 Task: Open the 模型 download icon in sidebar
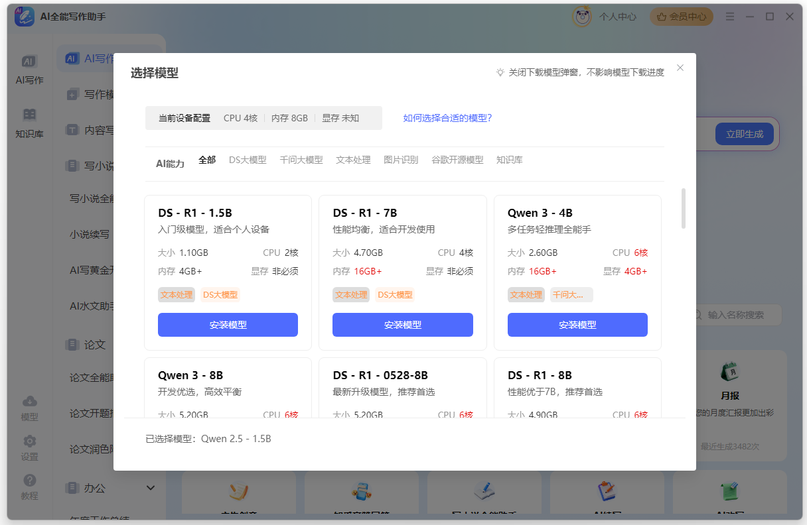point(29,402)
